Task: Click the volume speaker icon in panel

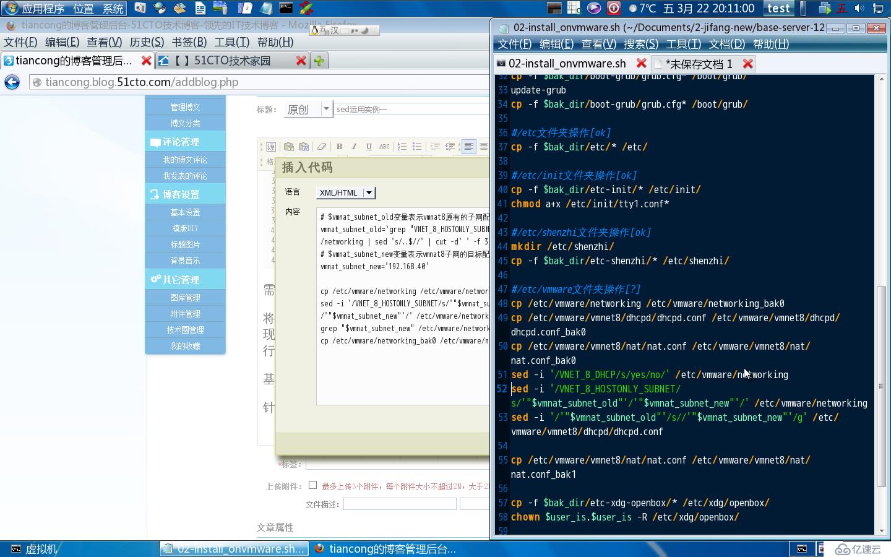Action: coord(859,8)
